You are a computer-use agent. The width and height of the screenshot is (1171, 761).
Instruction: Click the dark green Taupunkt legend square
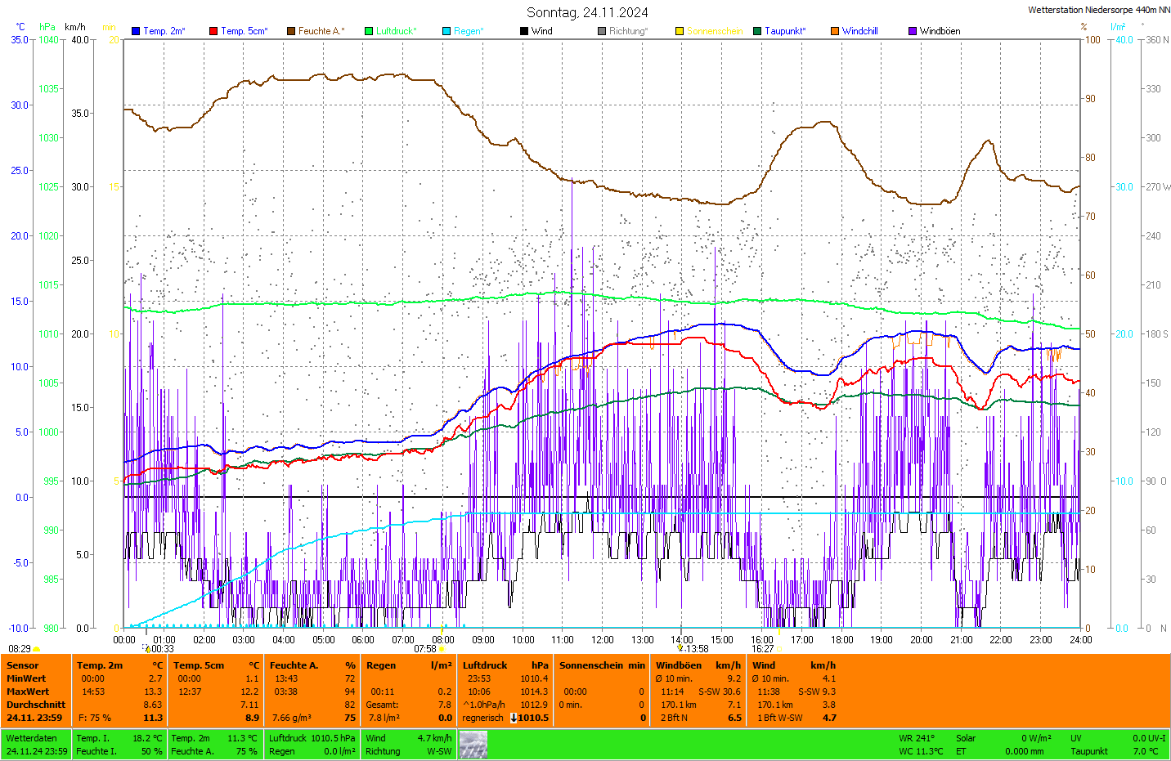[757, 31]
